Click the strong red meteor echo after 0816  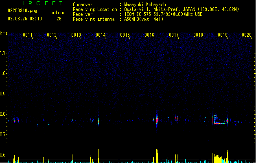point(157,120)
